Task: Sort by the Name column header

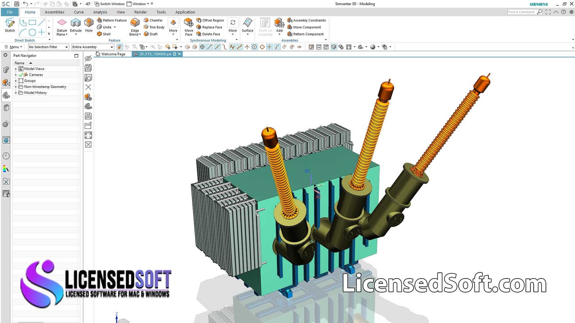Action: pos(46,63)
